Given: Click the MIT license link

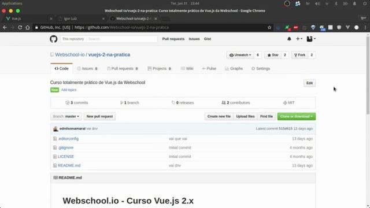Looking at the screenshot, I should (289, 103).
